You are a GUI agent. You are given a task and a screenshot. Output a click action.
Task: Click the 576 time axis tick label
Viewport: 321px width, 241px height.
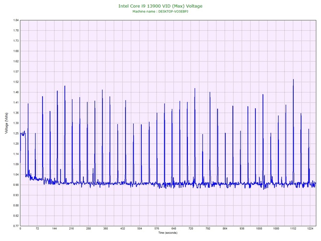point(157,229)
